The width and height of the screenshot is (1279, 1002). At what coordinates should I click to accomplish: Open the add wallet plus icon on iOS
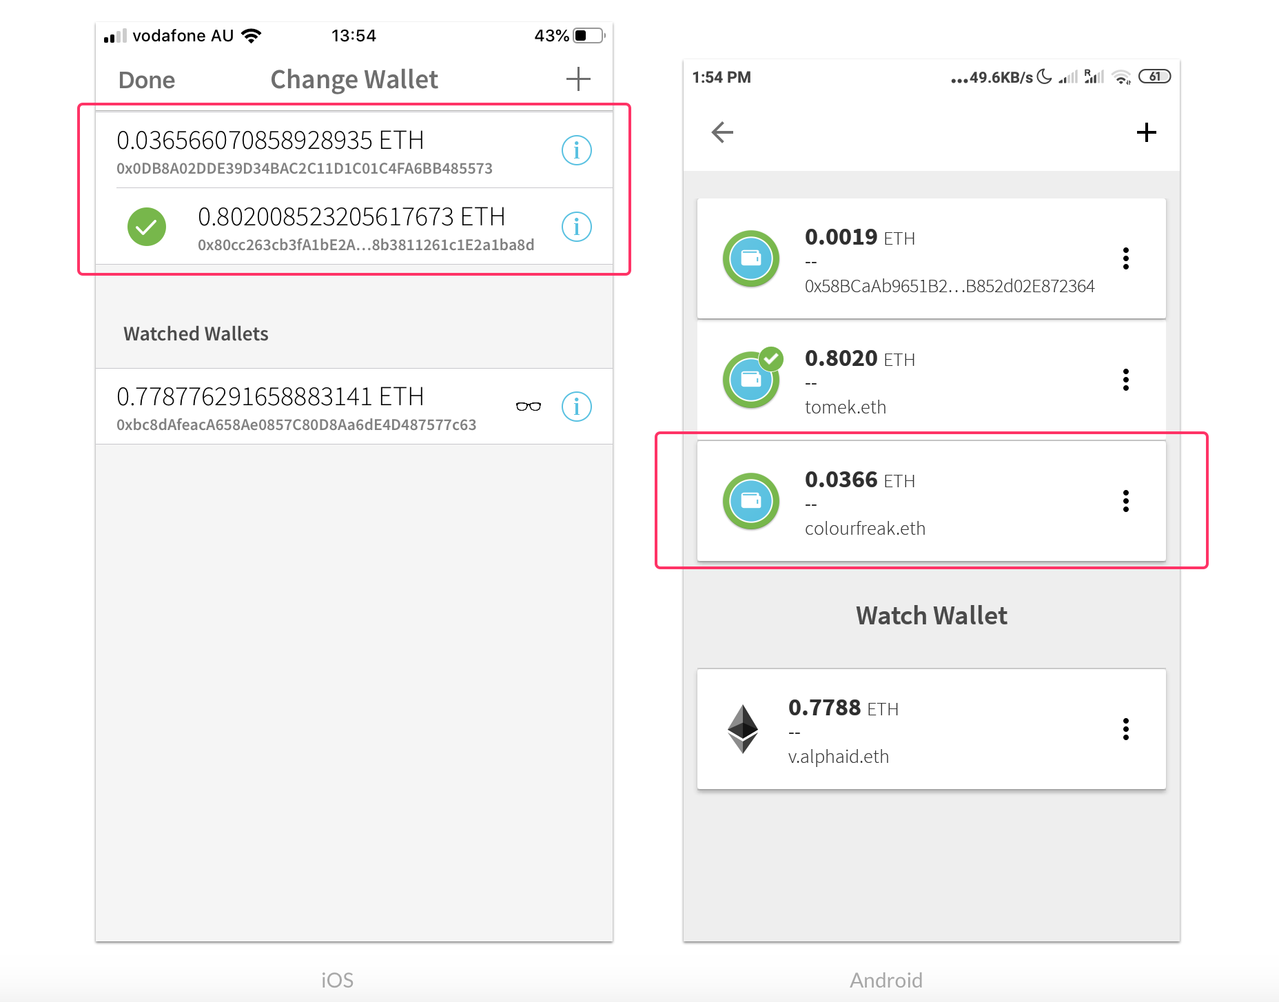[x=579, y=79]
